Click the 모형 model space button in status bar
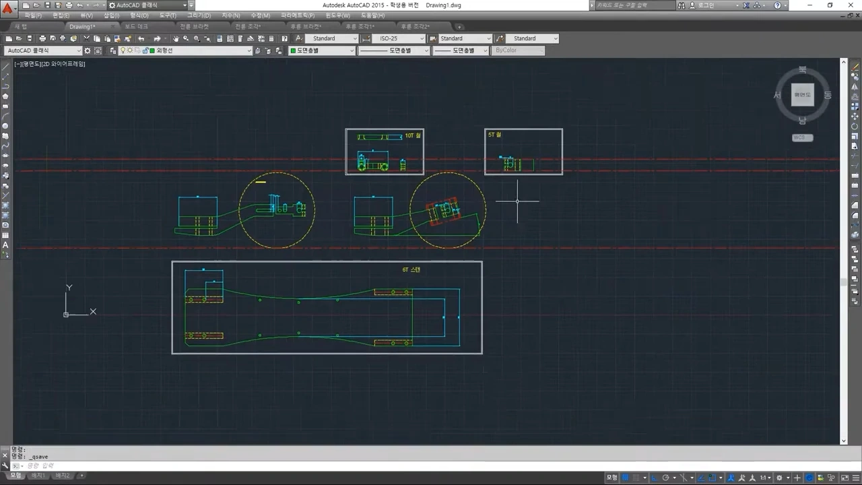Viewport: 862px width, 485px height. pos(612,478)
